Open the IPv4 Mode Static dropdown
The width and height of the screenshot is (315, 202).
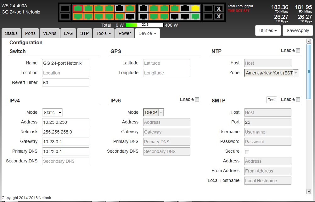click(52, 112)
